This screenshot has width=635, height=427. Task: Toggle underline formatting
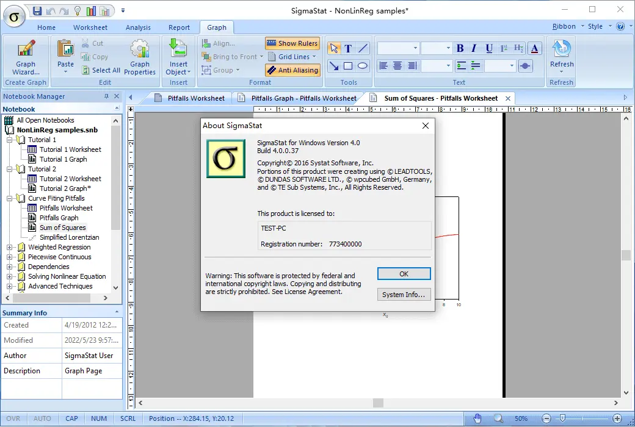(x=489, y=49)
